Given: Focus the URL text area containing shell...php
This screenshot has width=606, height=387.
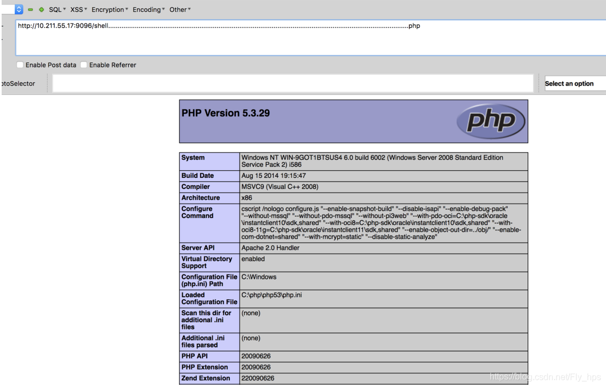Looking at the screenshot, I should [311, 37].
